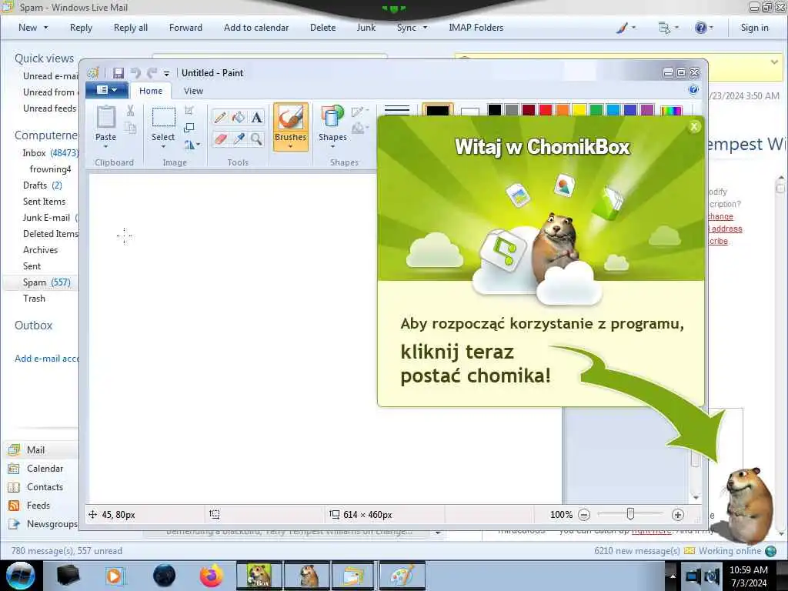This screenshot has width=788, height=591.
Task: Close the ChomikBox welcome popup
Action: 694,127
